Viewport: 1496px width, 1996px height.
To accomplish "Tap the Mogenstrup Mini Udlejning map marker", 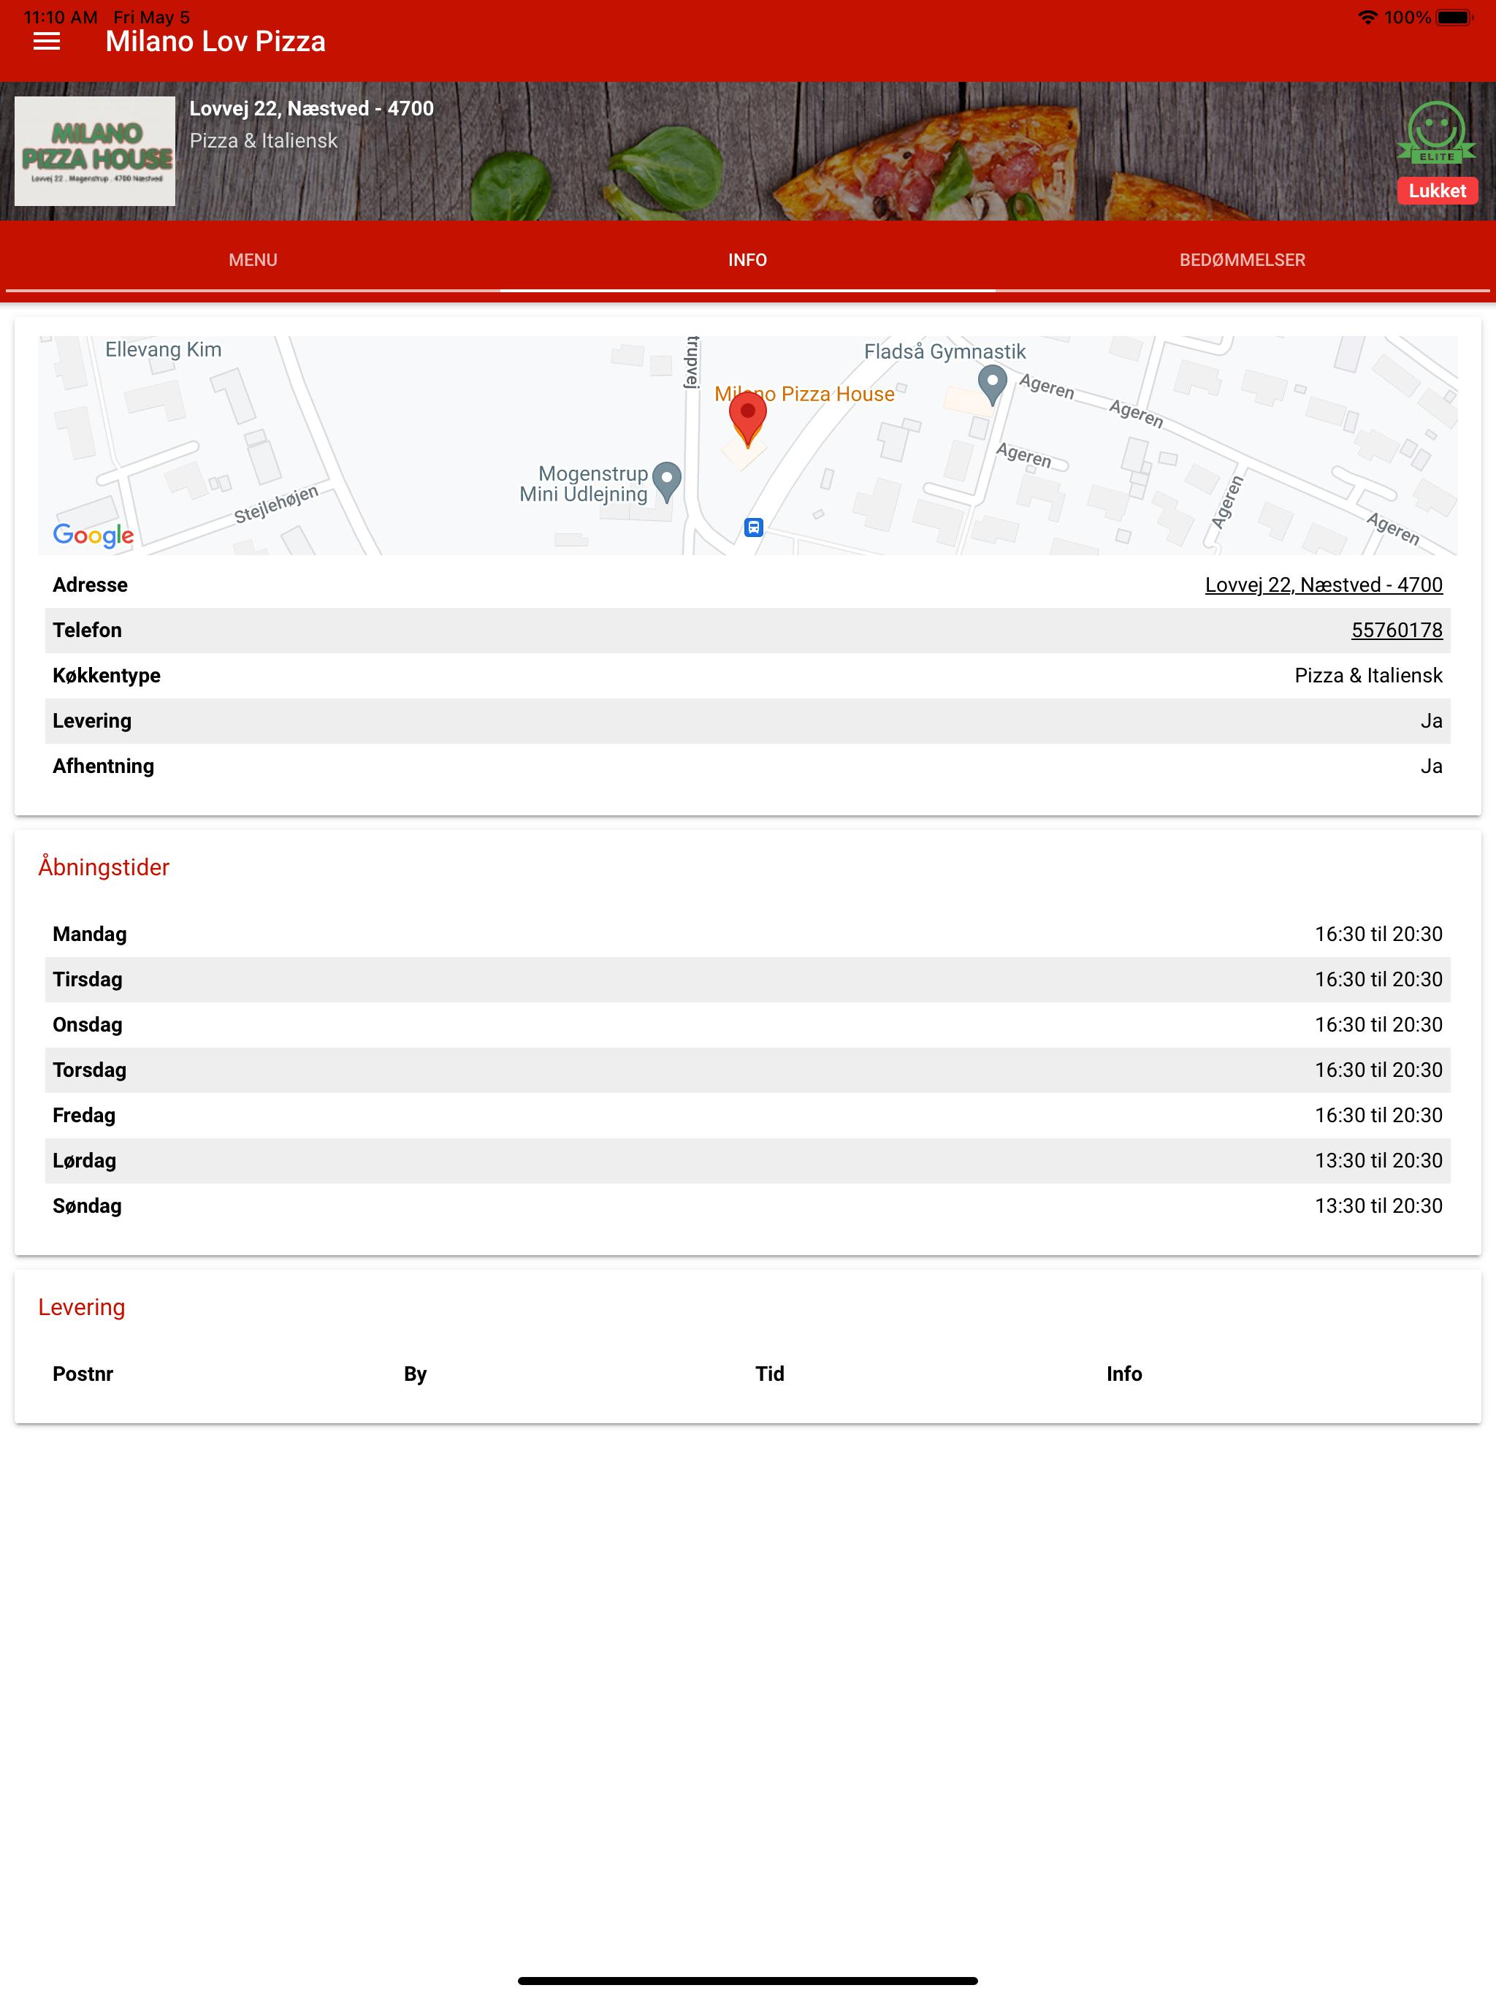I will 667,482.
